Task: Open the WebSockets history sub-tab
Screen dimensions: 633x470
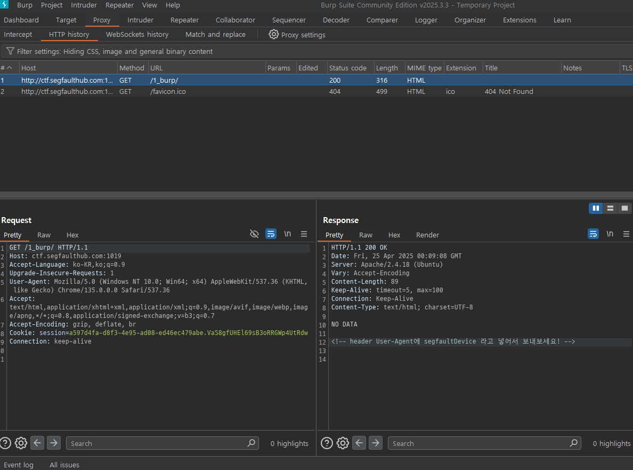Action: click(x=137, y=34)
